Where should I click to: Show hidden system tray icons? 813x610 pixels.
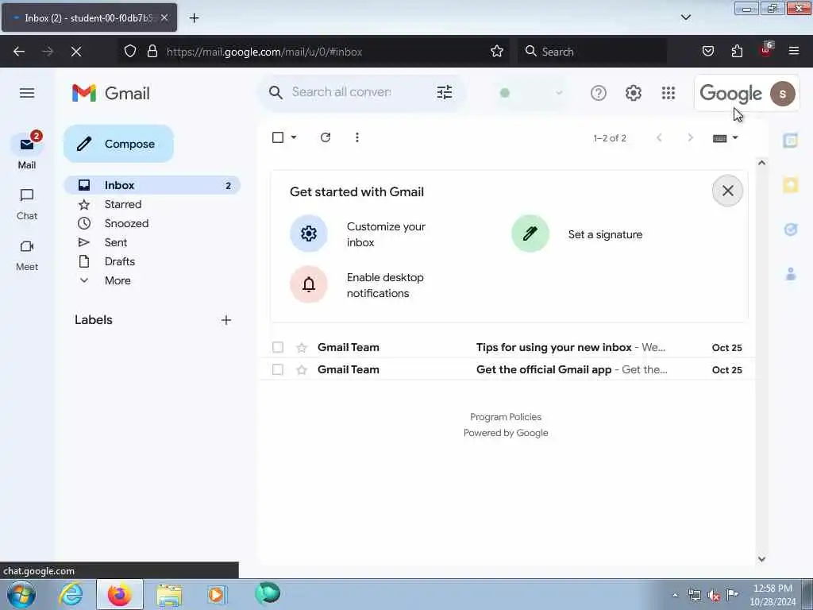(x=675, y=595)
